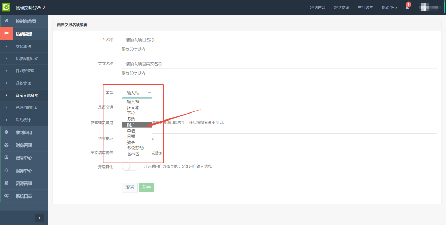Choose 省市区 in the type list

[x=137, y=154]
